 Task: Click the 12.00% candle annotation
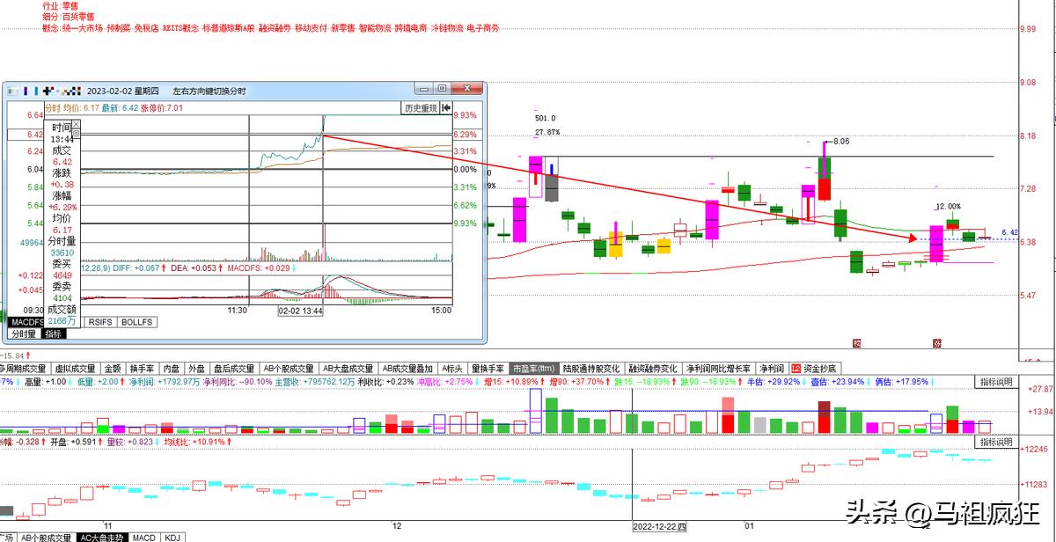click(947, 206)
